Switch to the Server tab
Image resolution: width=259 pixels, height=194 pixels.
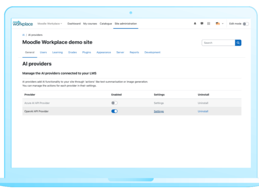coord(120,52)
